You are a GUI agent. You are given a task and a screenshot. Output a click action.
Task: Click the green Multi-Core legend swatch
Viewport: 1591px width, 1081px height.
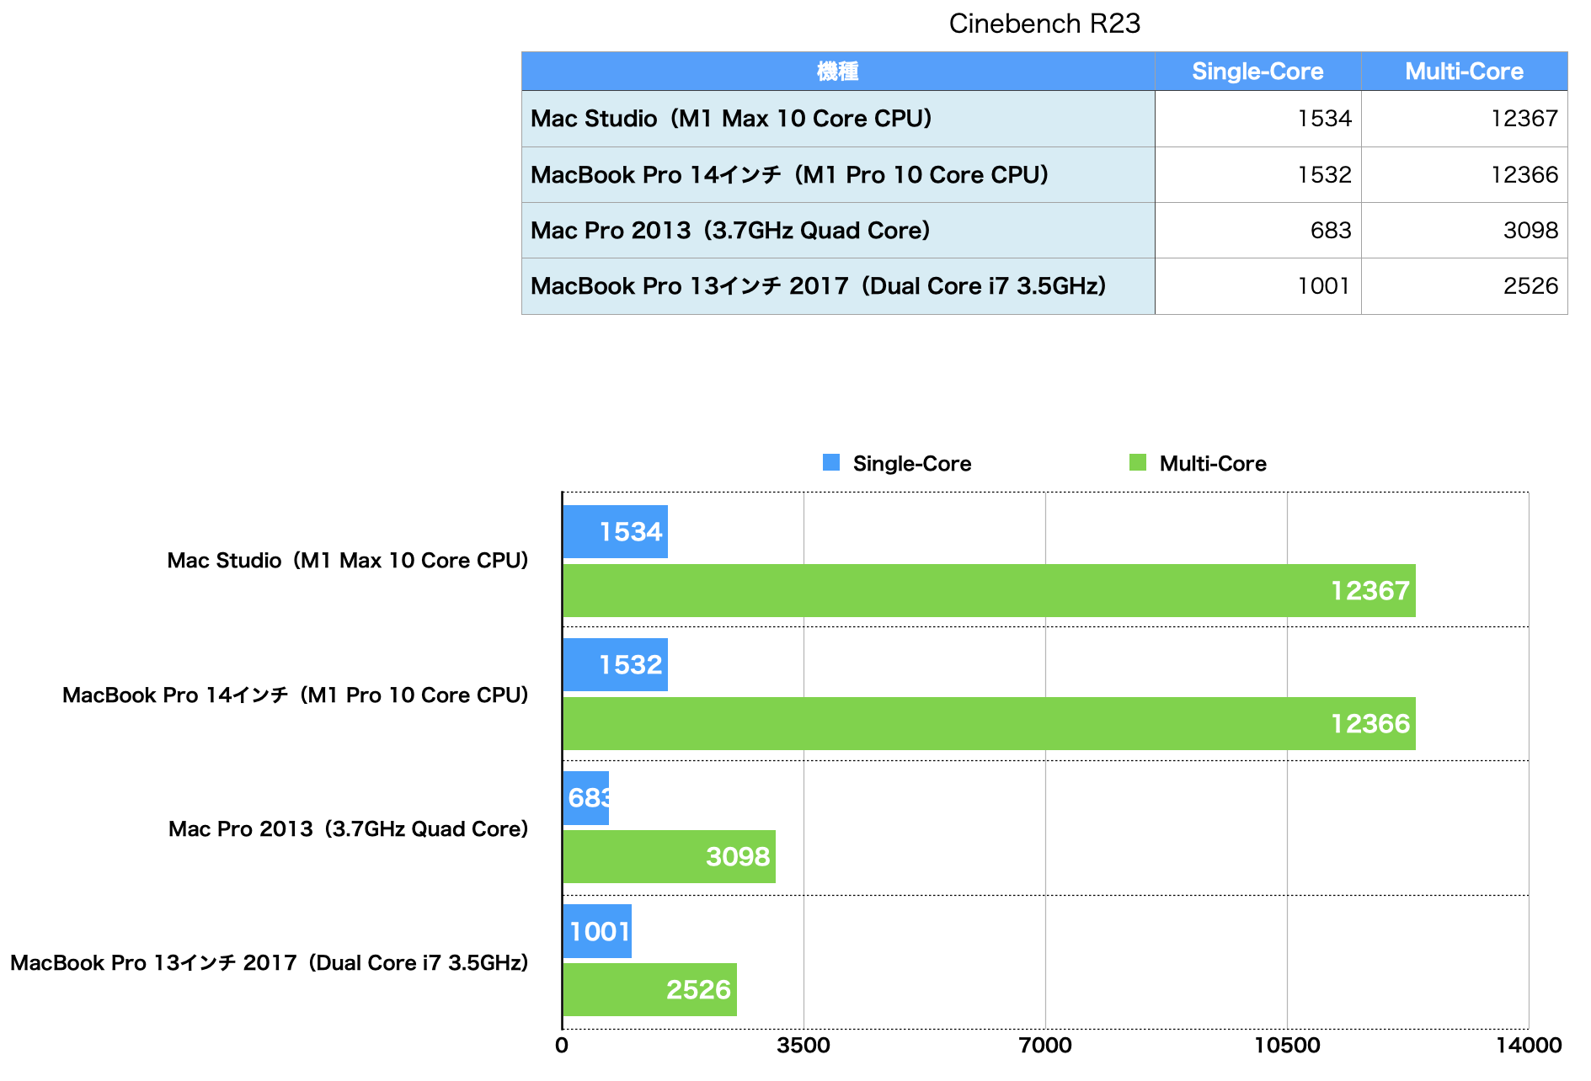click(x=1137, y=463)
